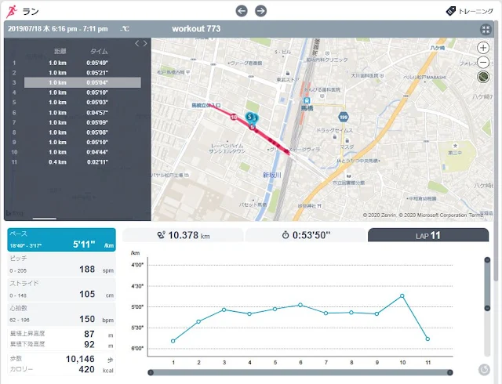Select highlighted lap 3 row 0:05'04"
This screenshot has width=502, height=384.
pos(82,82)
